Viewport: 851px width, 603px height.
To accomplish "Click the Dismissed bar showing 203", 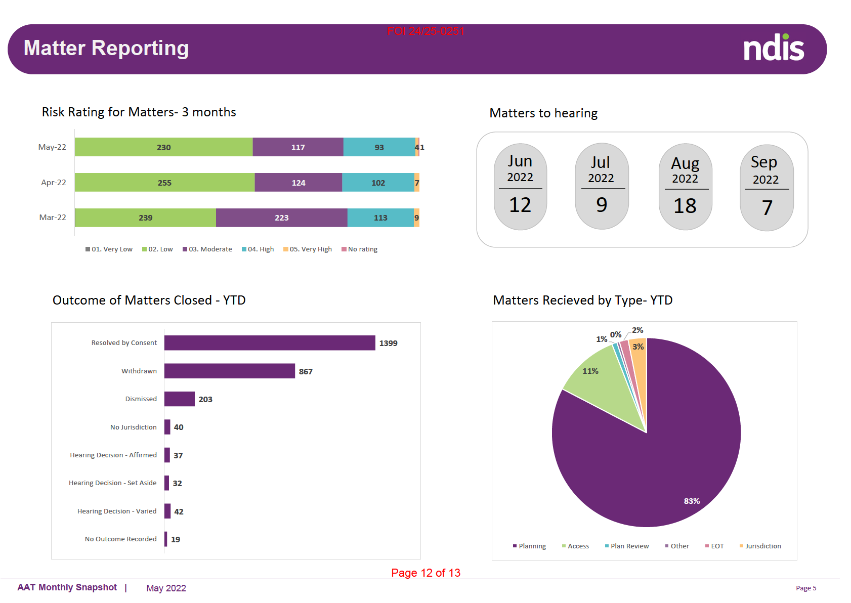I will (x=179, y=399).
